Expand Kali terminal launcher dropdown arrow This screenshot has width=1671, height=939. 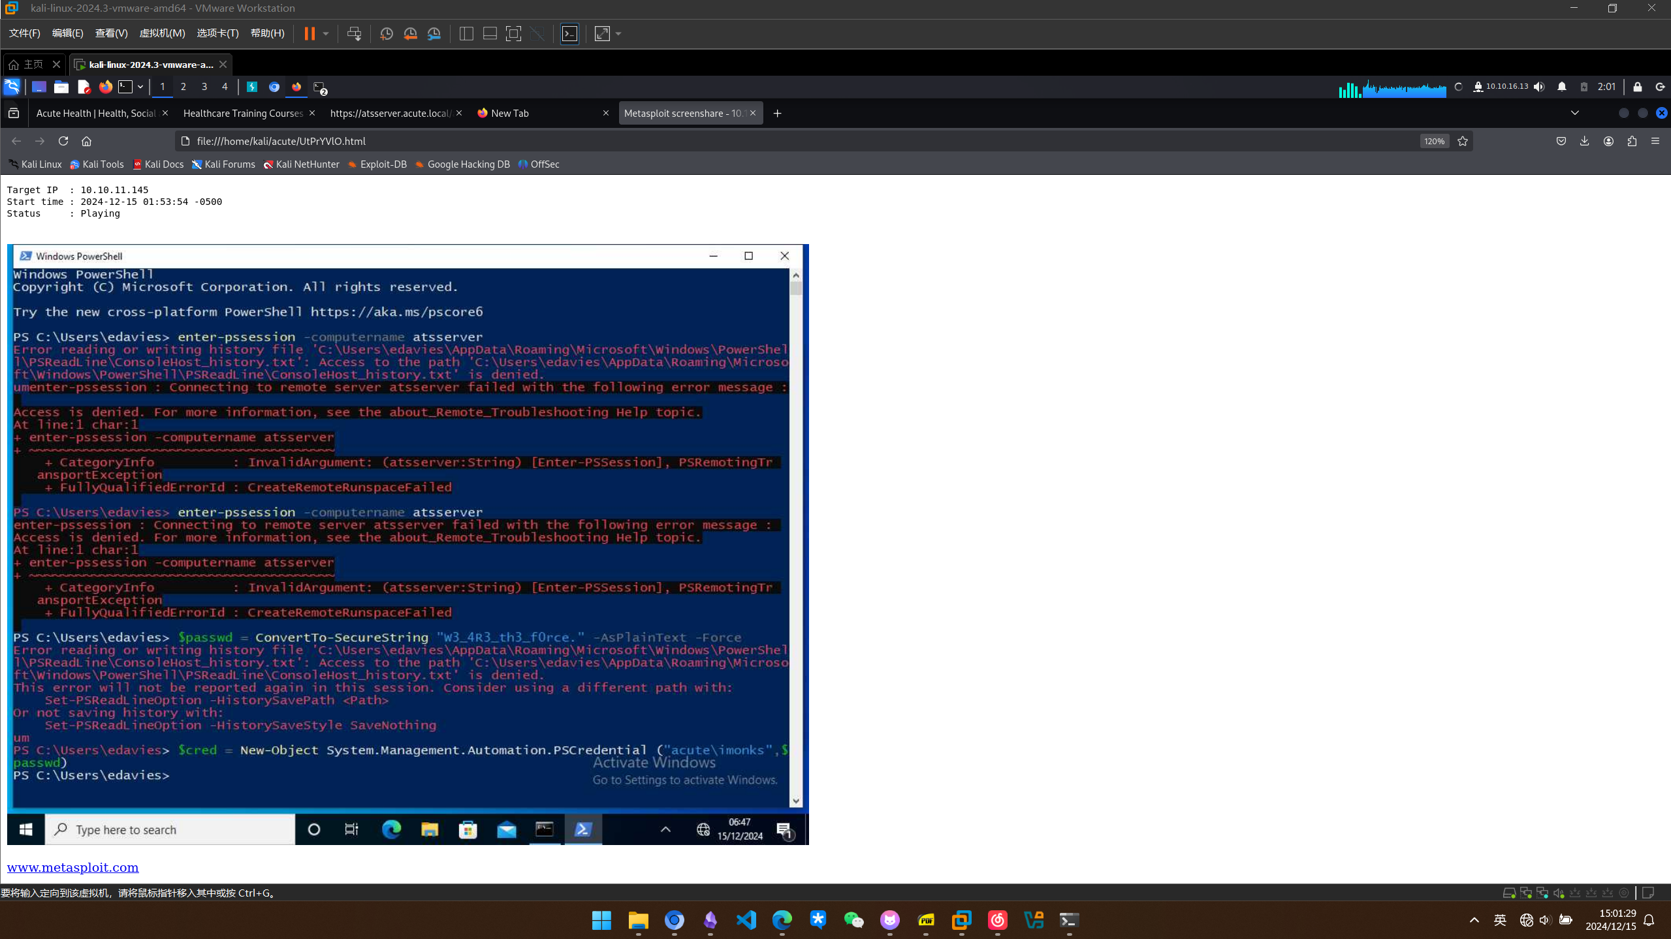[x=140, y=87]
